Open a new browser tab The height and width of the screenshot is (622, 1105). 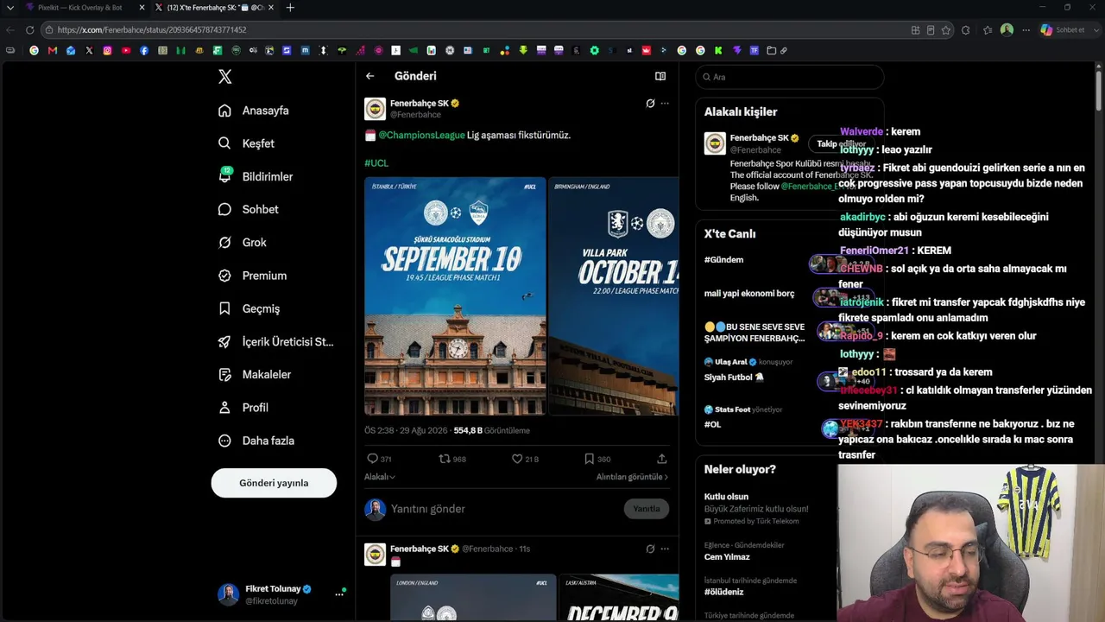tap(290, 8)
